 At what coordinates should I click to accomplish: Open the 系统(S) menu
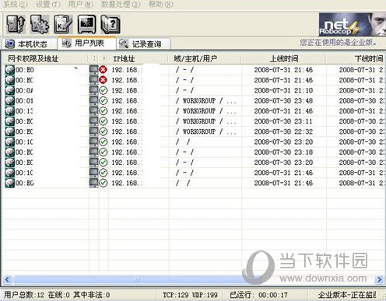(16, 5)
